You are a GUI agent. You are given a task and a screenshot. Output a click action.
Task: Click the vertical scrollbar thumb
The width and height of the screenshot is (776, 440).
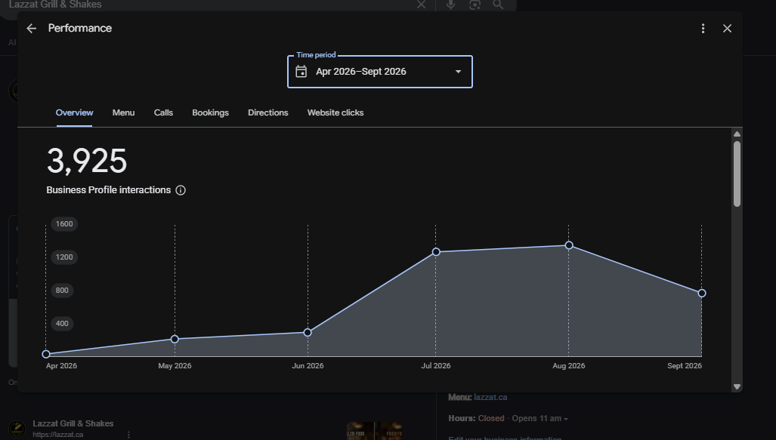737,174
